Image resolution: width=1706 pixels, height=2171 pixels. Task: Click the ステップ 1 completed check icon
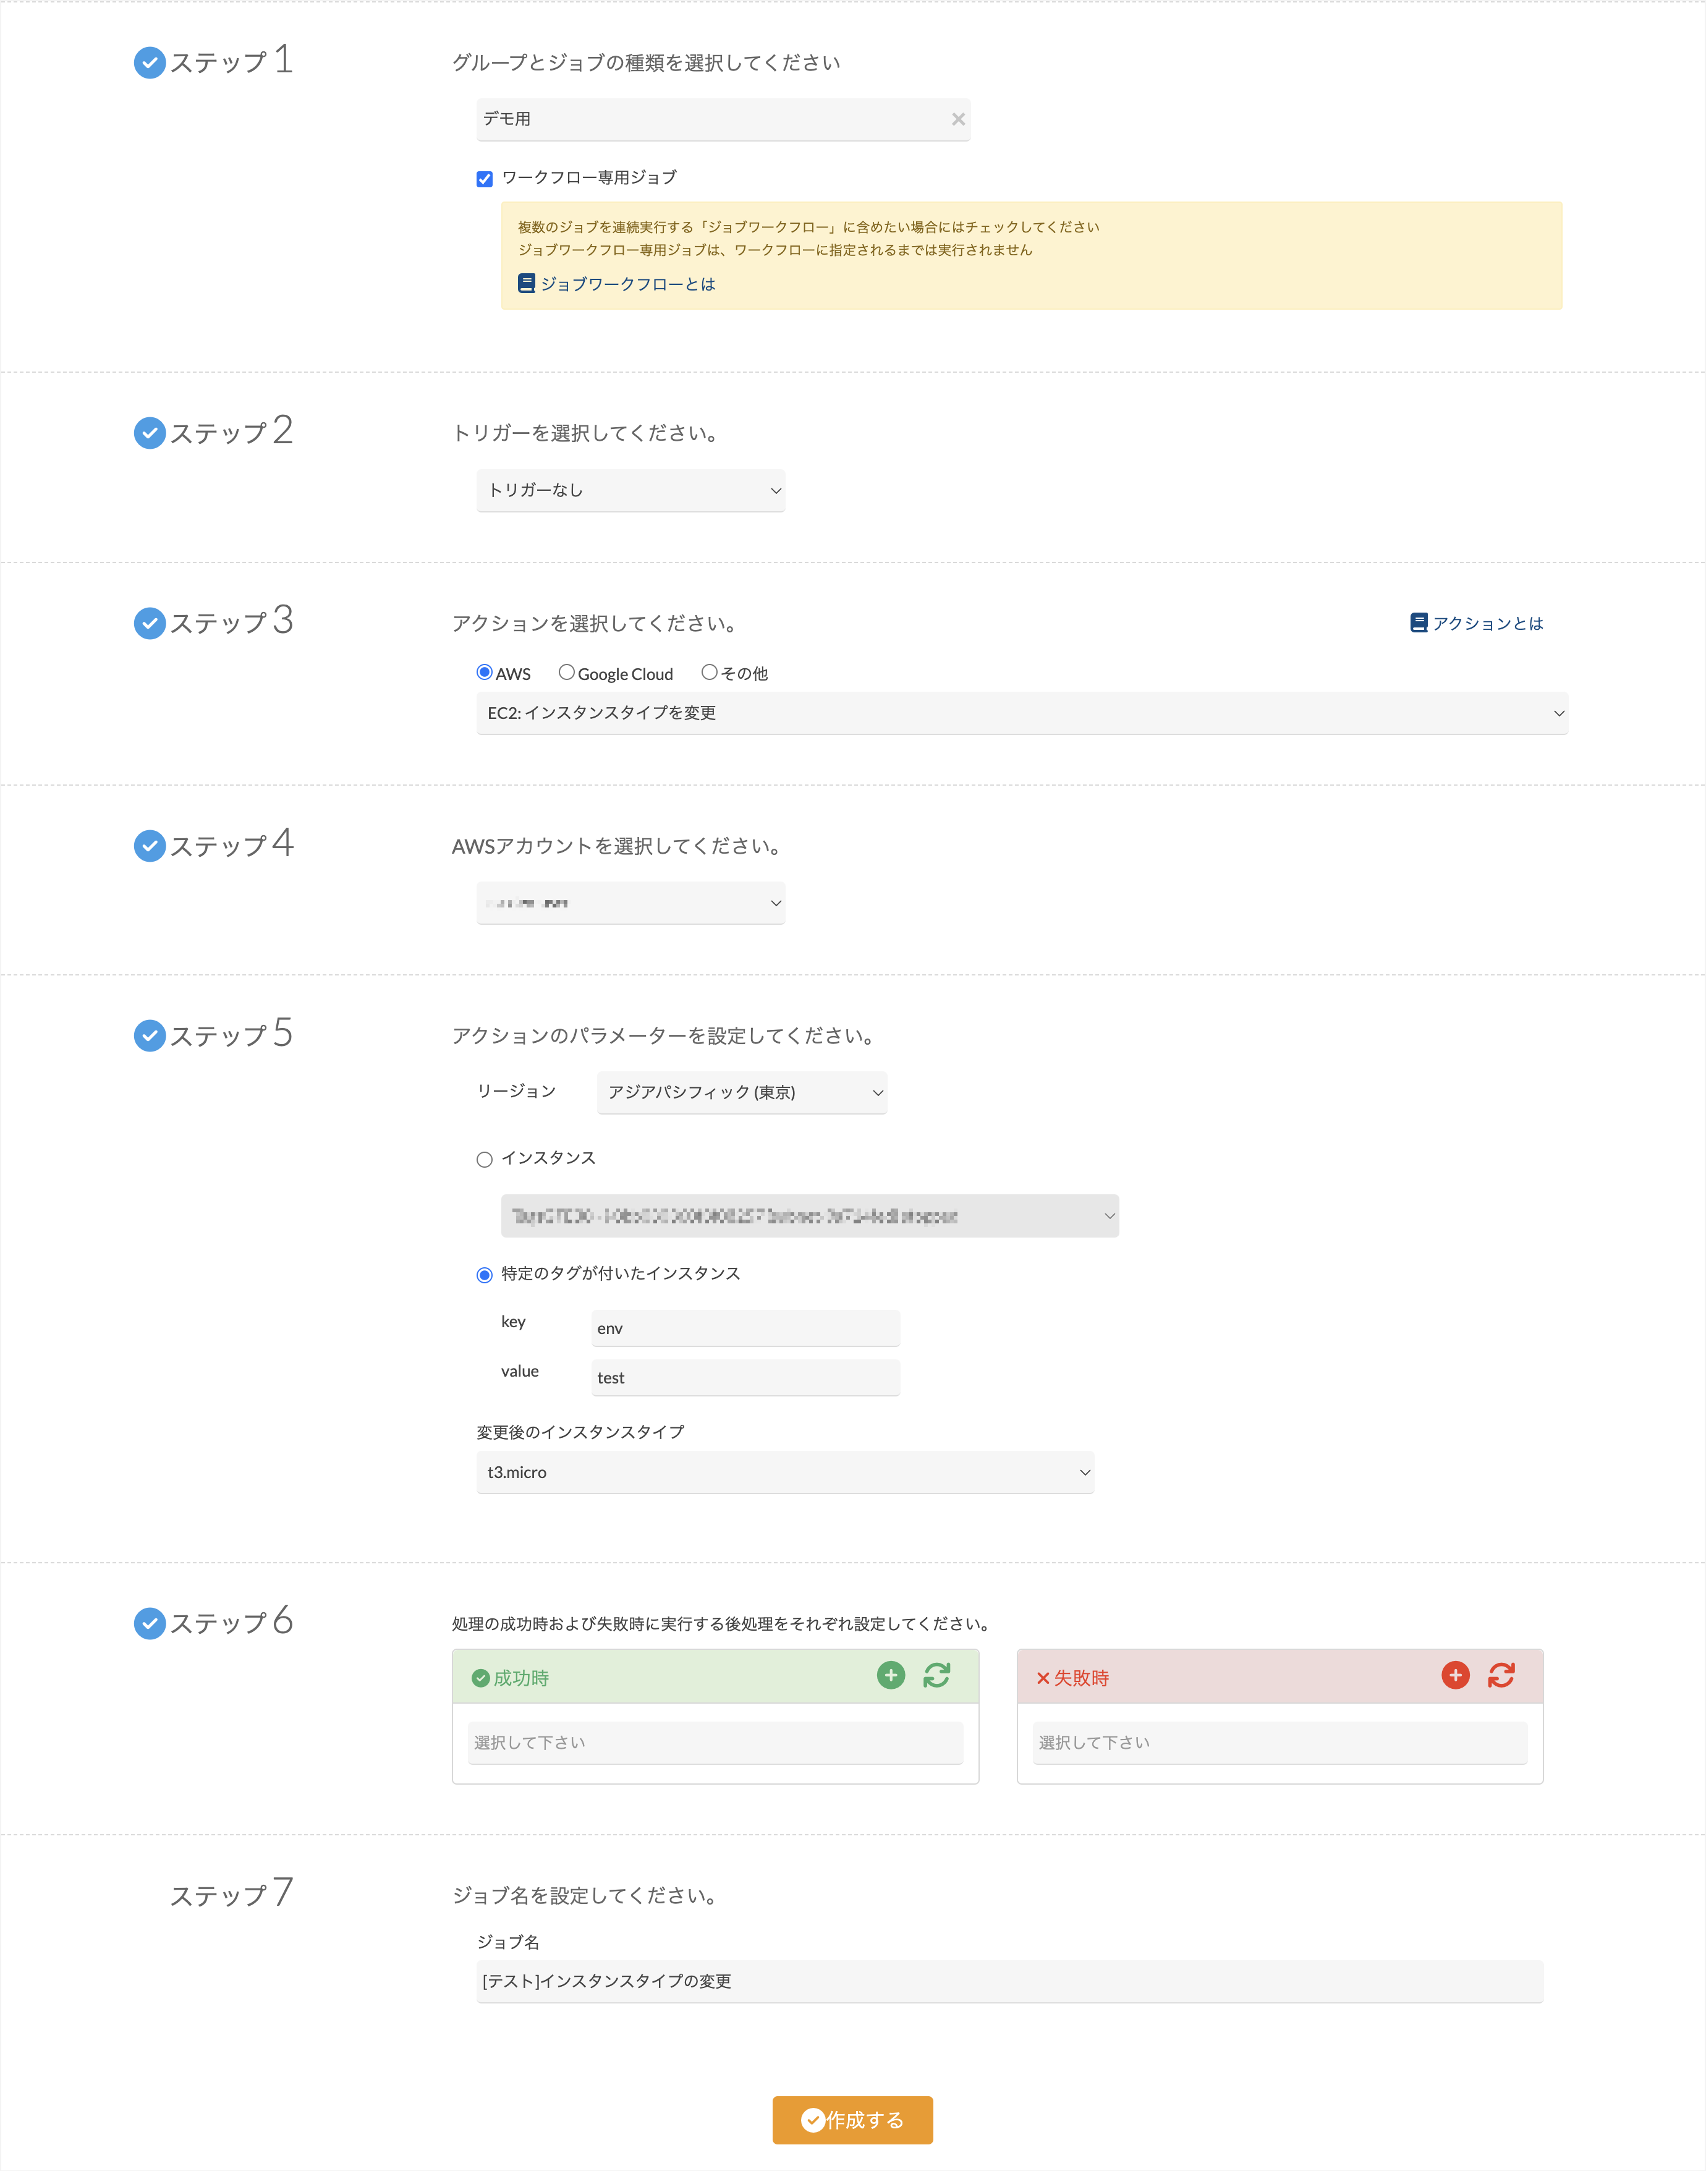(x=150, y=62)
